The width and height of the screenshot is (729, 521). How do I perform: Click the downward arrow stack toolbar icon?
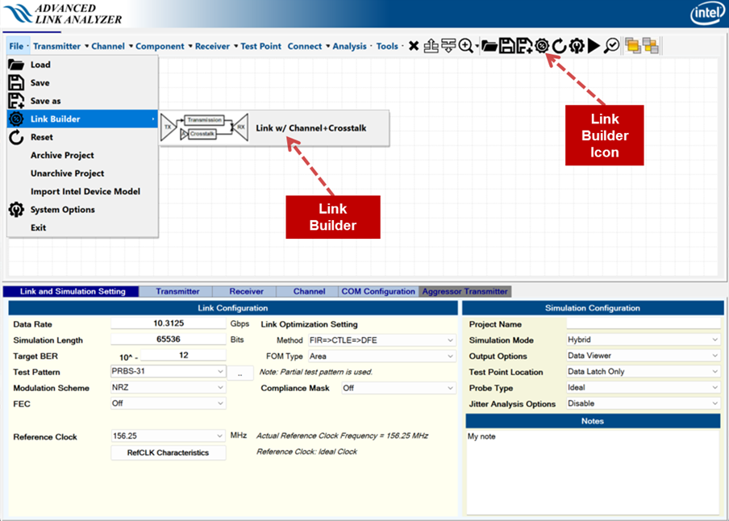(x=448, y=46)
